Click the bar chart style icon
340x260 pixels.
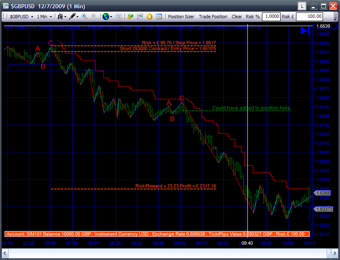(x=60, y=17)
